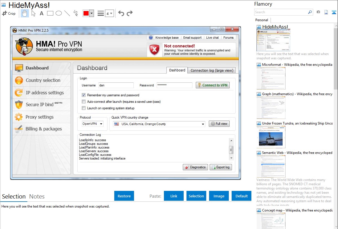Click the Paste Image button

click(219, 196)
